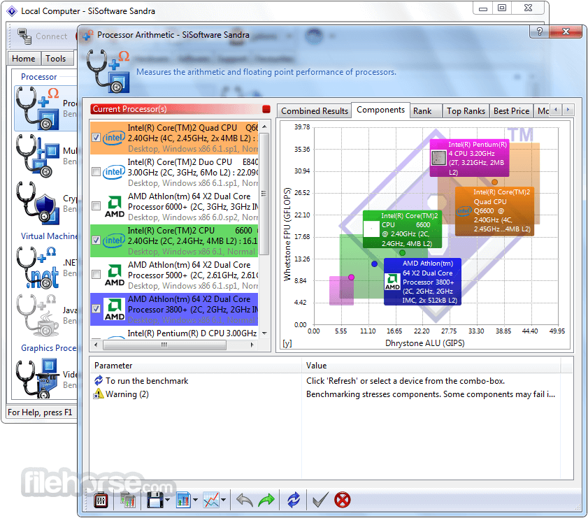The height and width of the screenshot is (518, 588).
Task: Check AMD Athlon 64 X2 5000+ checkbox
Action: 96,274
